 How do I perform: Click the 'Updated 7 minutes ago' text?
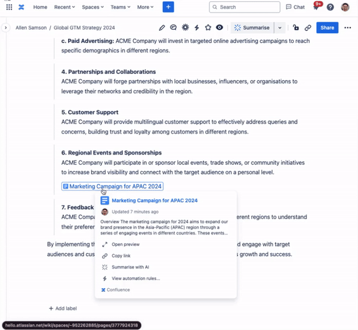click(x=135, y=212)
